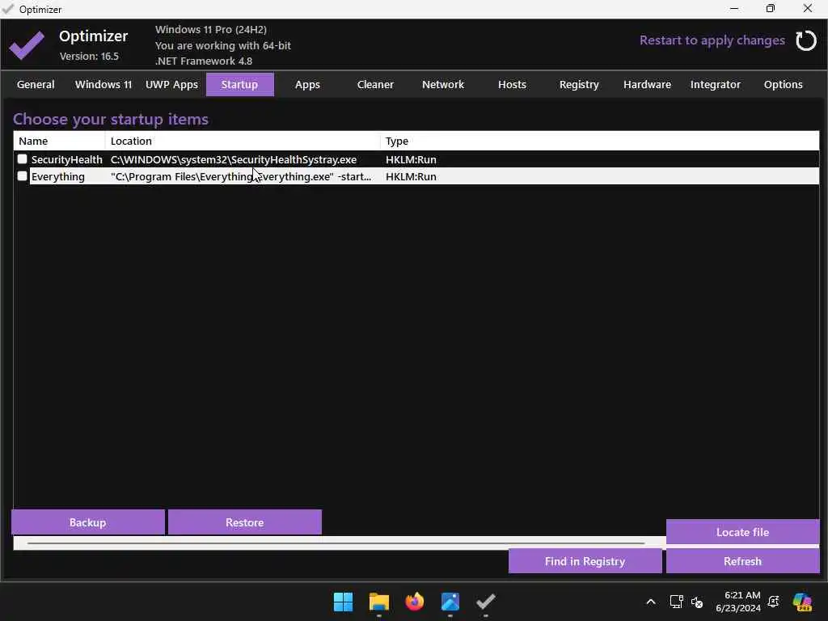Screen dimensions: 828x621
Task: Click HKLM:Run type in Everything row
Action: [411, 176]
